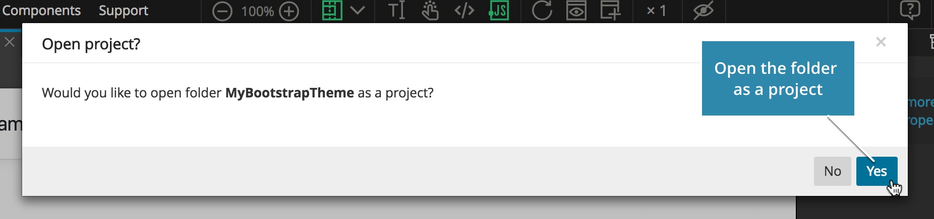Open the code editor icon
The height and width of the screenshot is (219, 934).
point(464,11)
